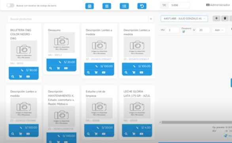
Task: Click money icon on Lentes card ZZ - 20240311092407
Action: [x=104, y=72]
